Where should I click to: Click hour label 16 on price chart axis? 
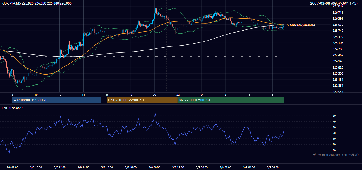(x=107, y=95)
